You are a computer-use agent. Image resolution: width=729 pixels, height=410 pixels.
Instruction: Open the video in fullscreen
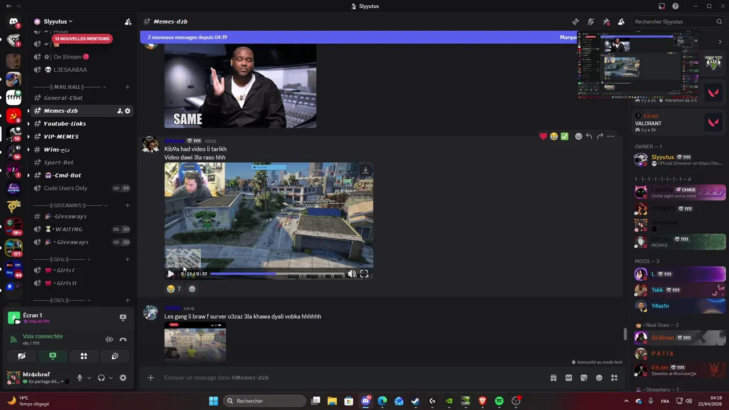364,274
